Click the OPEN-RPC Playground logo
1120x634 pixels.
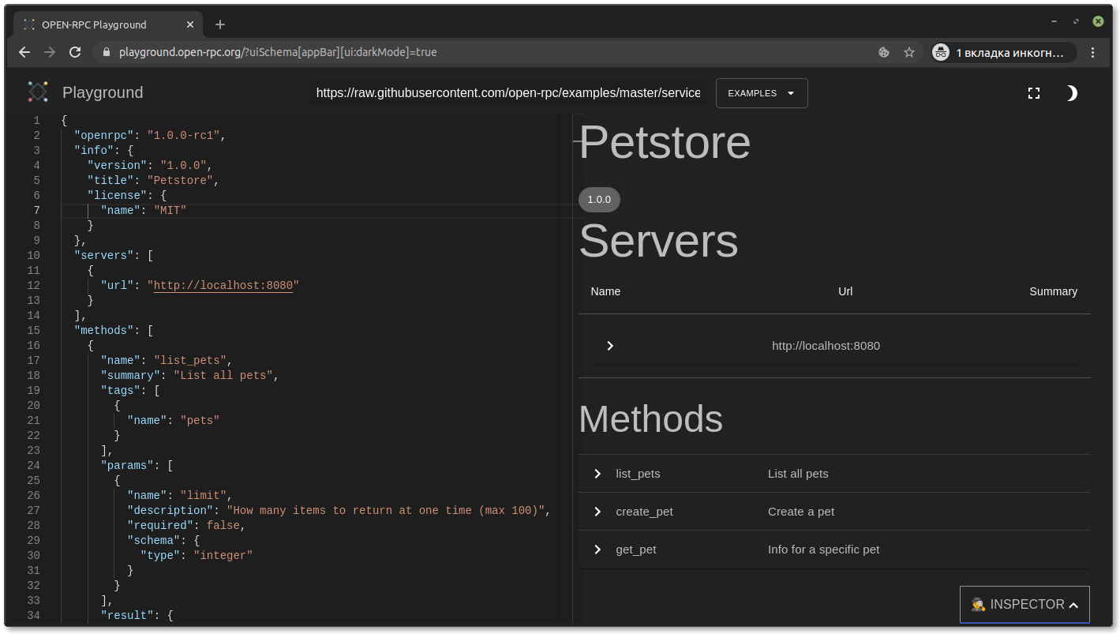[x=37, y=92]
